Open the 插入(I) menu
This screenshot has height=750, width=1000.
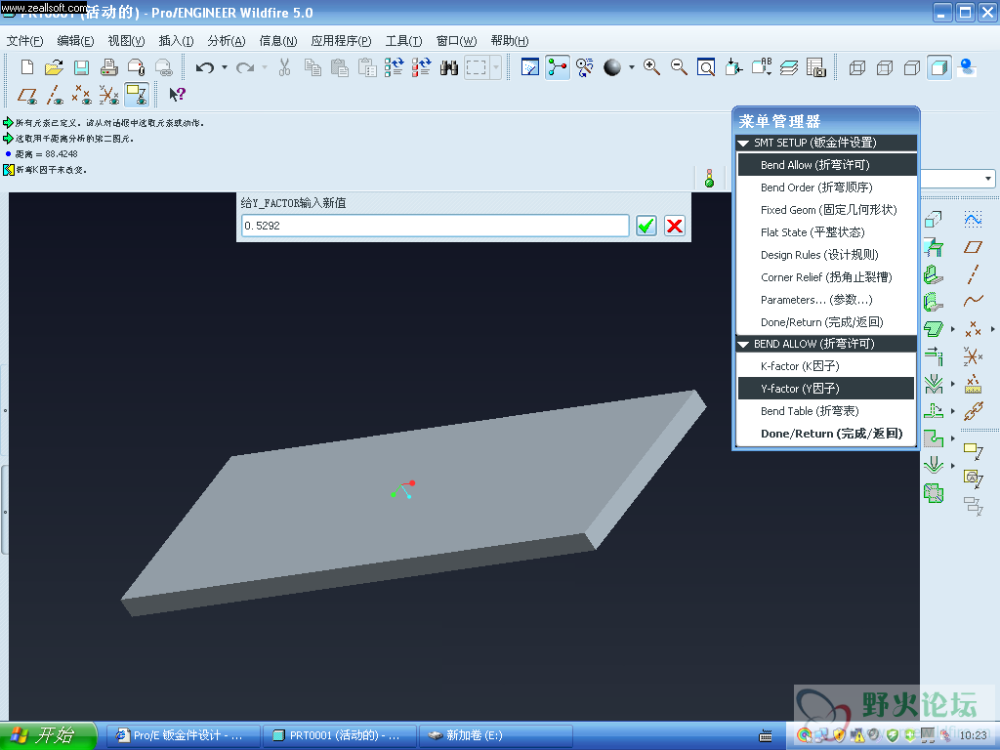point(176,41)
